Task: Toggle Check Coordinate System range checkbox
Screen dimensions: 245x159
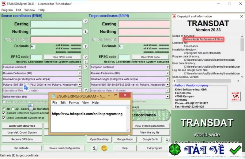Action: point(4,118)
